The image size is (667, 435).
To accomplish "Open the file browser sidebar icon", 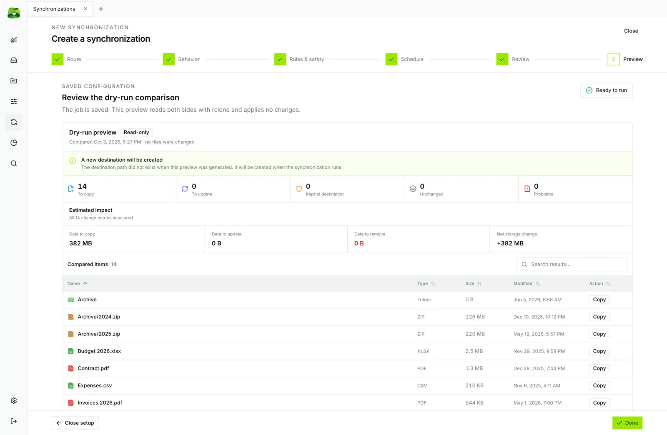I will coord(14,81).
